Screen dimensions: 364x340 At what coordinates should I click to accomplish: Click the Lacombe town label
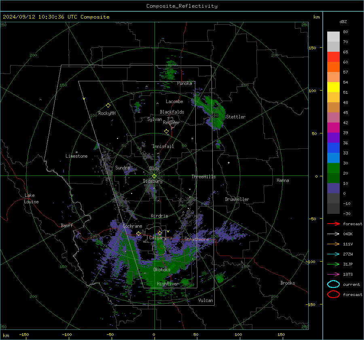[x=174, y=101]
